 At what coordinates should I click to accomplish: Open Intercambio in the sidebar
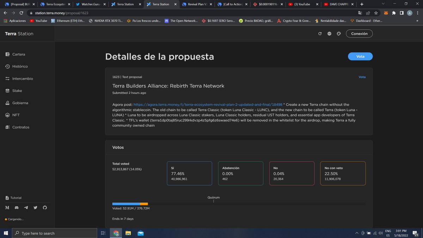point(19,79)
